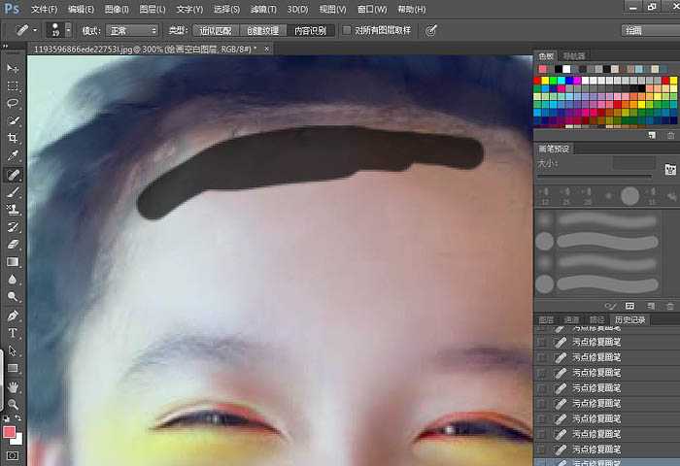Delete swatch trash icon in 色板 panel
The image size is (680, 466).
pyautogui.click(x=671, y=135)
